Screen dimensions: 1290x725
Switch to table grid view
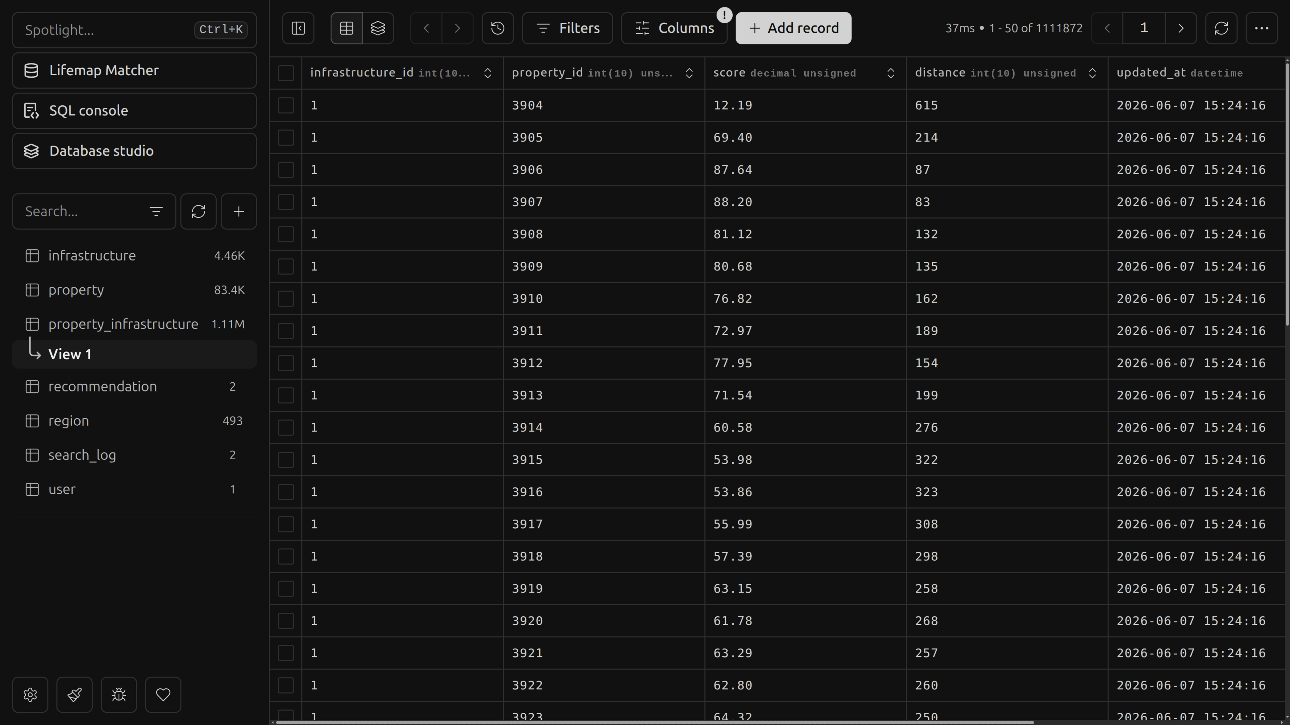click(347, 28)
